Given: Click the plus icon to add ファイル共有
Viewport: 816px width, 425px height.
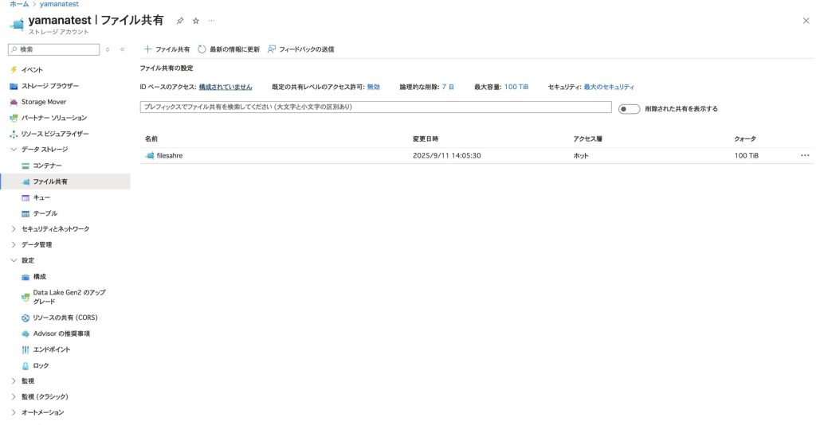Looking at the screenshot, I should point(147,49).
